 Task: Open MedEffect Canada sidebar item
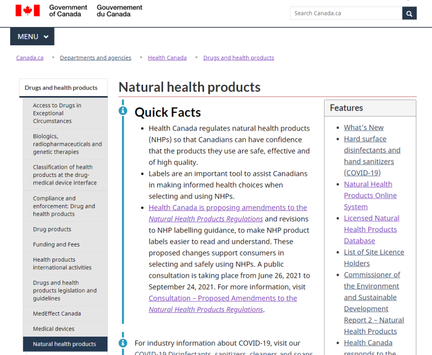pos(65,313)
